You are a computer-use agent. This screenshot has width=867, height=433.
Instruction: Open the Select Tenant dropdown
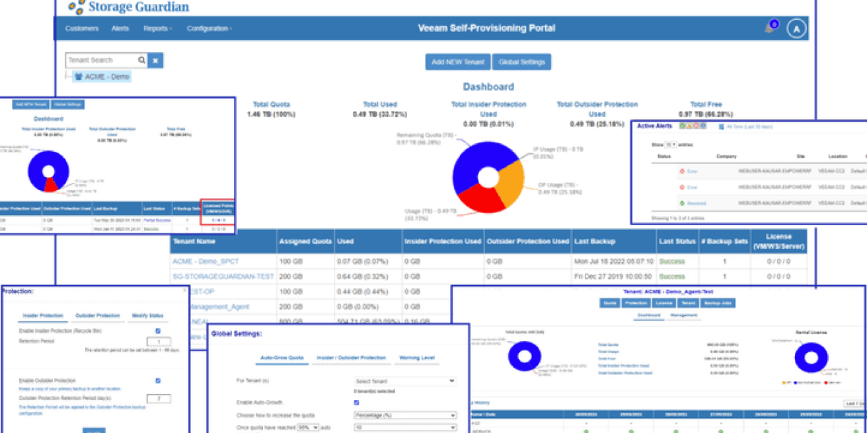pyautogui.click(x=404, y=381)
